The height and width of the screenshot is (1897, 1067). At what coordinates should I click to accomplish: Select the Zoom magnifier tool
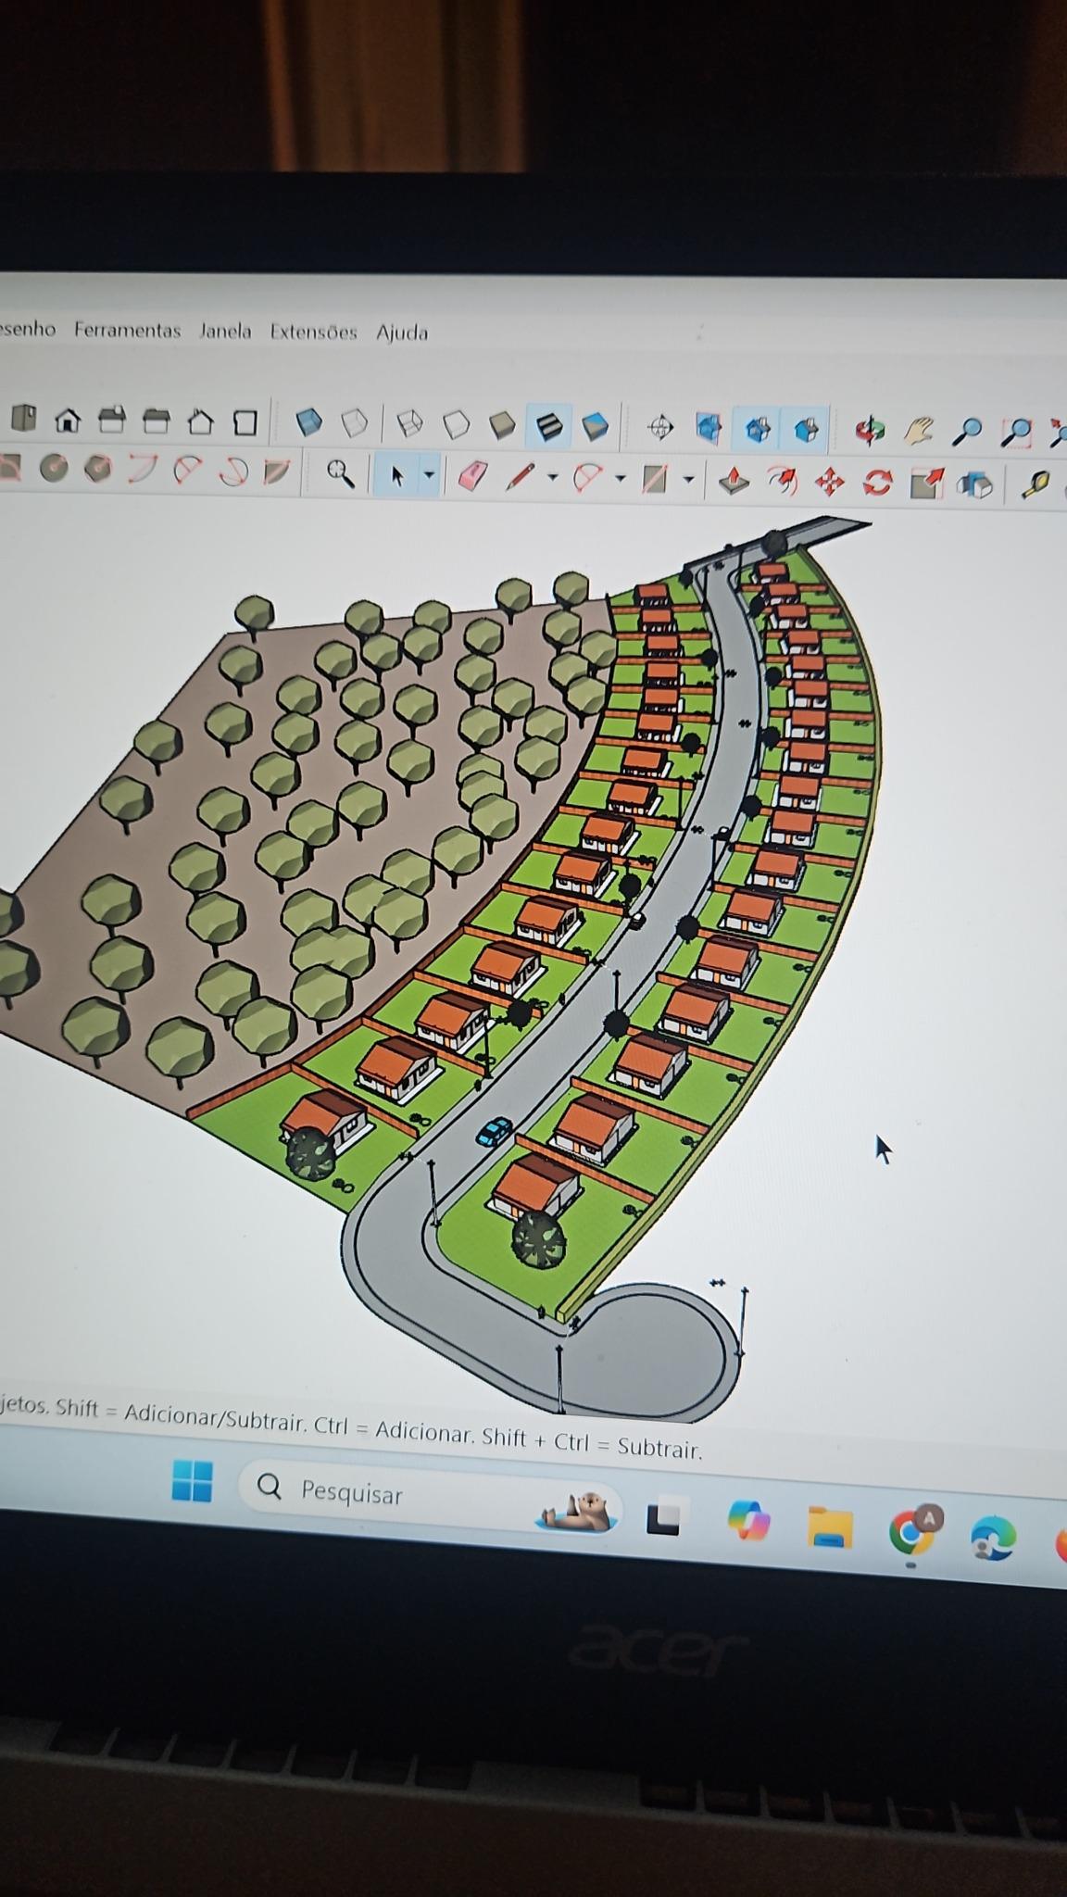(968, 432)
